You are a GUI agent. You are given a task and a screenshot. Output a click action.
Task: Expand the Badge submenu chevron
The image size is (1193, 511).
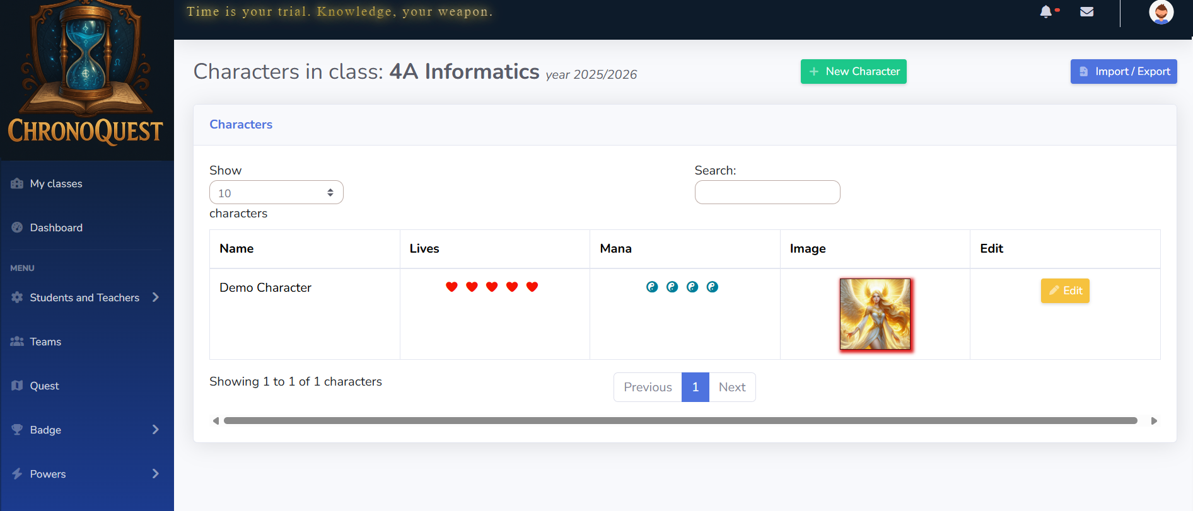pos(156,430)
